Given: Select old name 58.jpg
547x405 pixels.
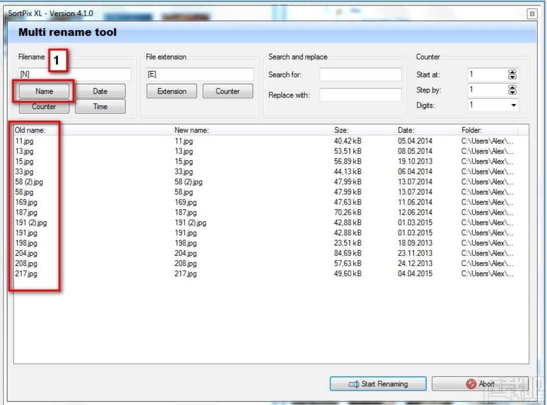Looking at the screenshot, I should (x=24, y=192).
